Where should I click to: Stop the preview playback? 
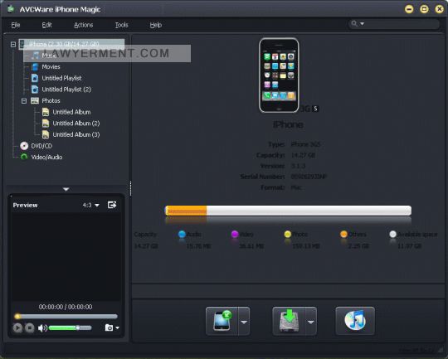29,327
